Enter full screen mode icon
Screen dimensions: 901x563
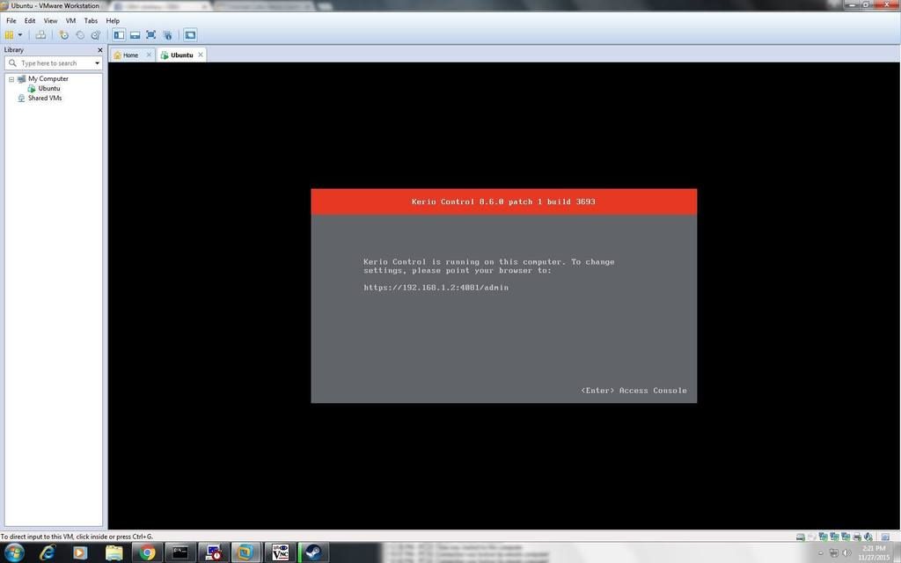click(151, 35)
